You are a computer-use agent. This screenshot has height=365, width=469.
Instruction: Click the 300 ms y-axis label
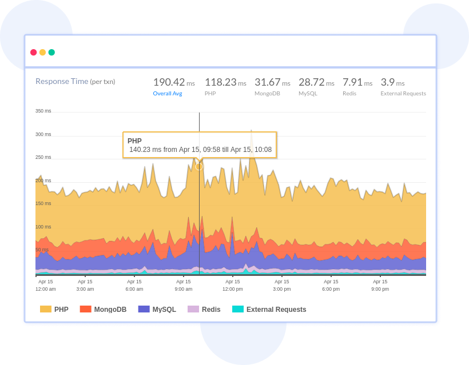point(43,134)
